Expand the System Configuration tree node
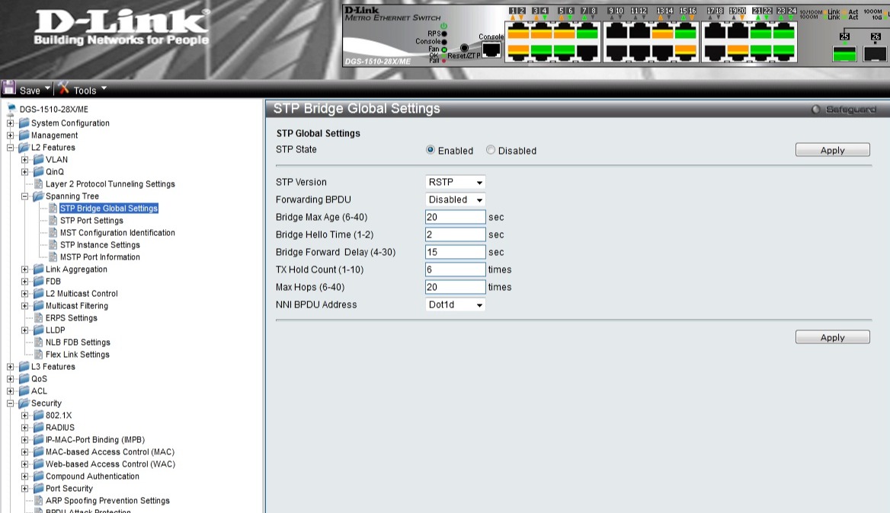This screenshot has height=513, width=890. pos(10,123)
